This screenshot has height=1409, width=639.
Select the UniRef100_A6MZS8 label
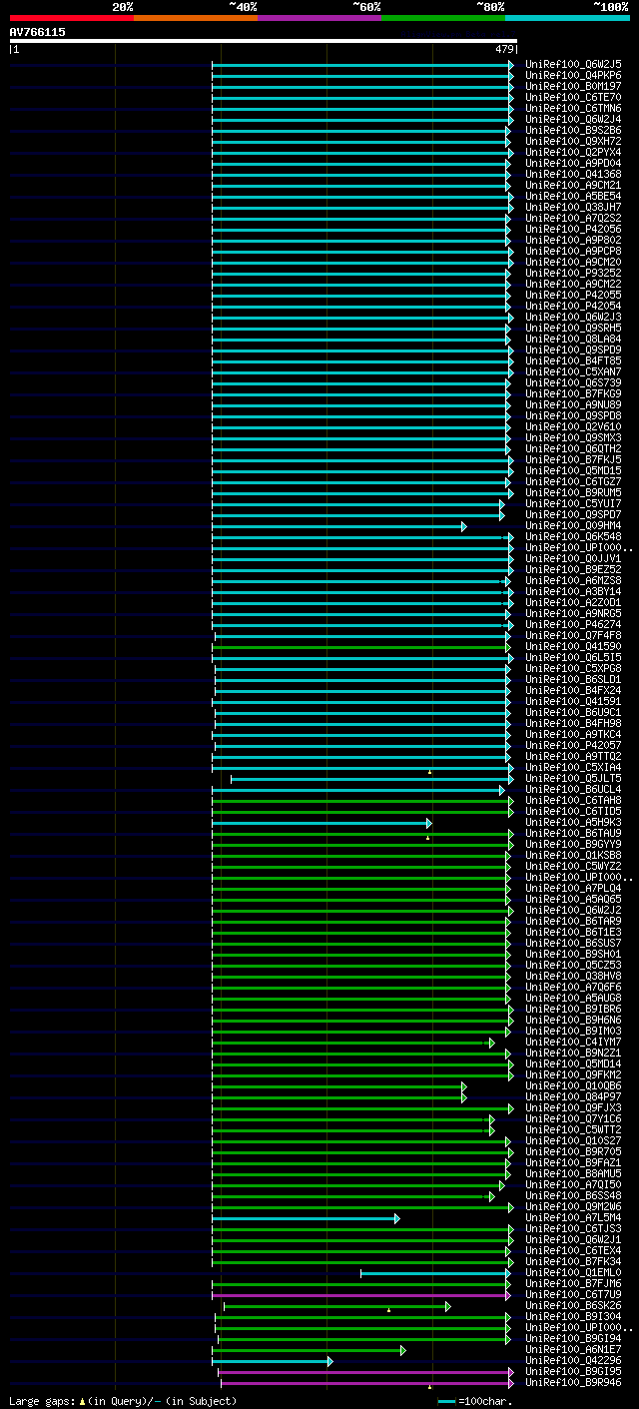pyautogui.click(x=573, y=581)
